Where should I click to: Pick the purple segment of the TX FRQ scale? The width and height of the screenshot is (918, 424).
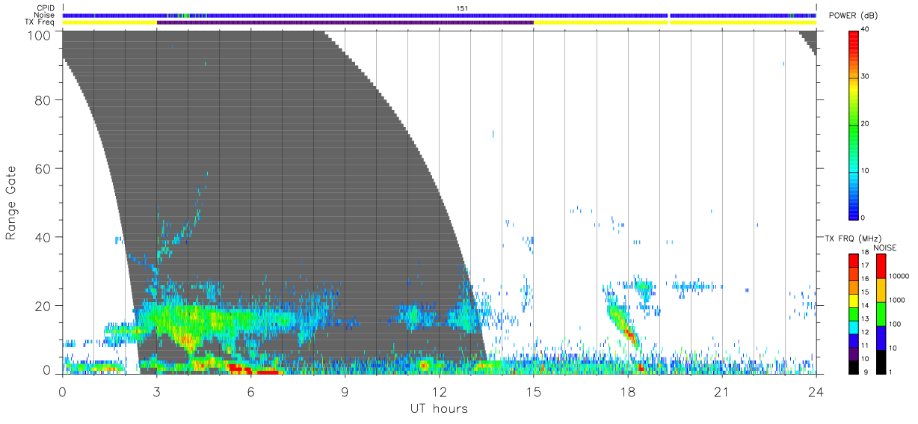tap(853, 352)
